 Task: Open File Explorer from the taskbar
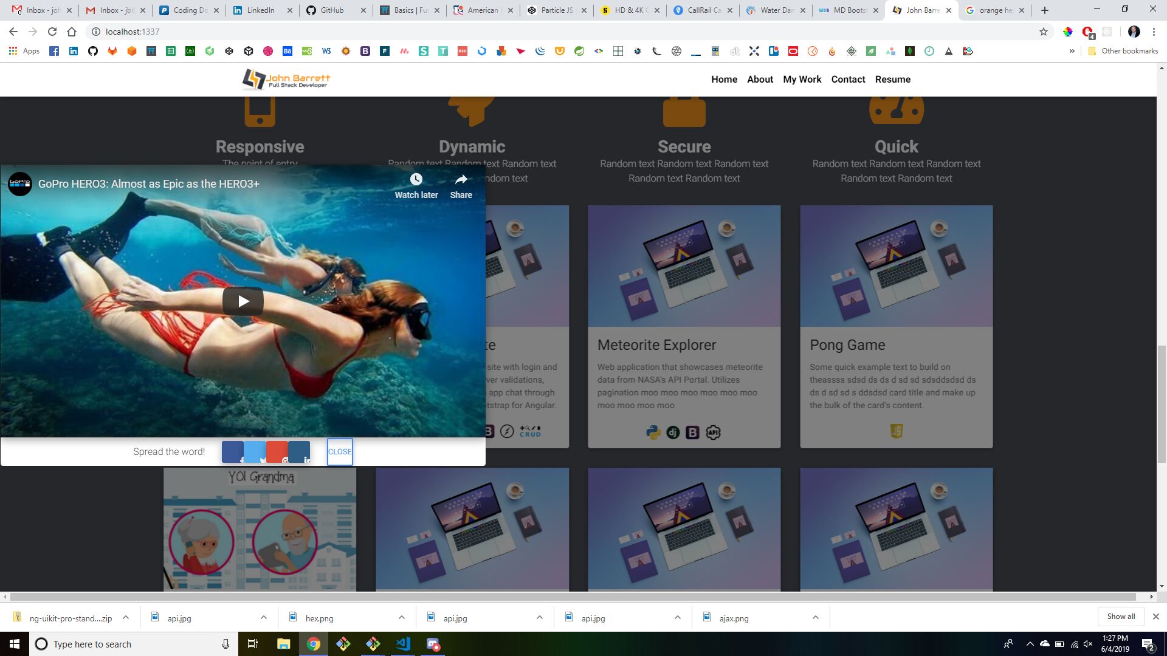(283, 644)
